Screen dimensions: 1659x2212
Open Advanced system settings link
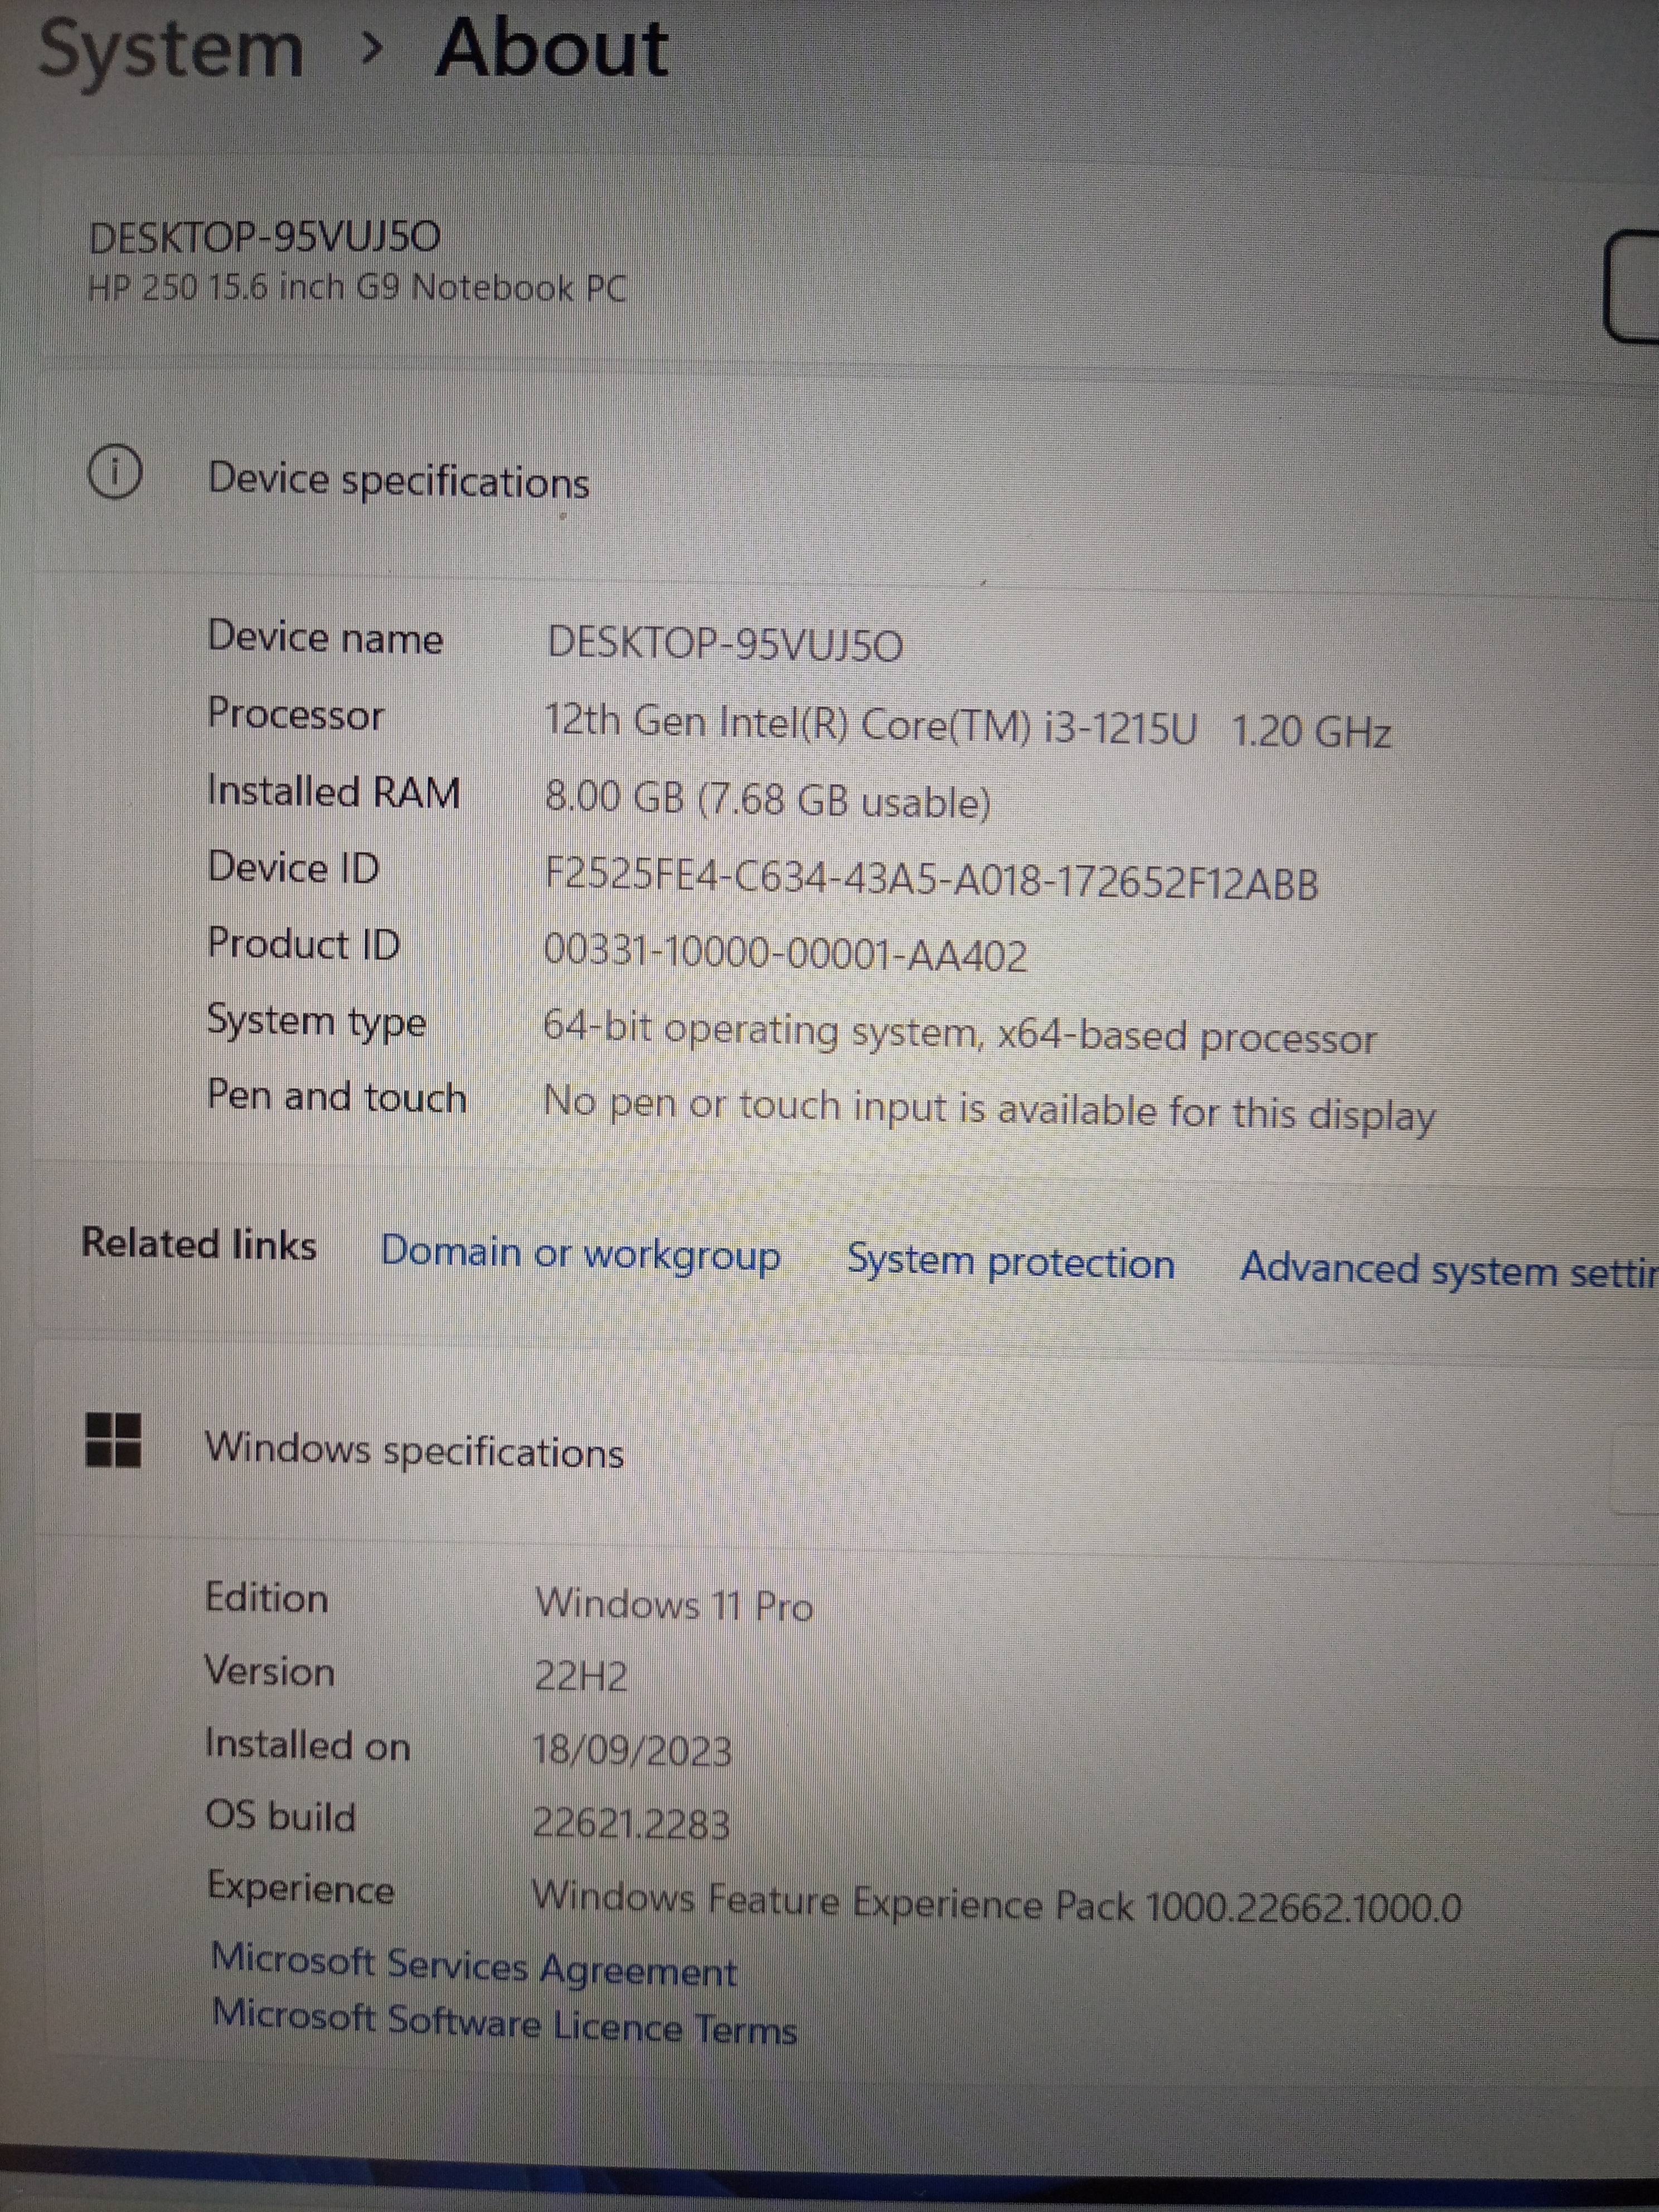tap(1449, 1270)
